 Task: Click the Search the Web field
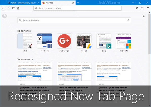(x=74, y=20)
